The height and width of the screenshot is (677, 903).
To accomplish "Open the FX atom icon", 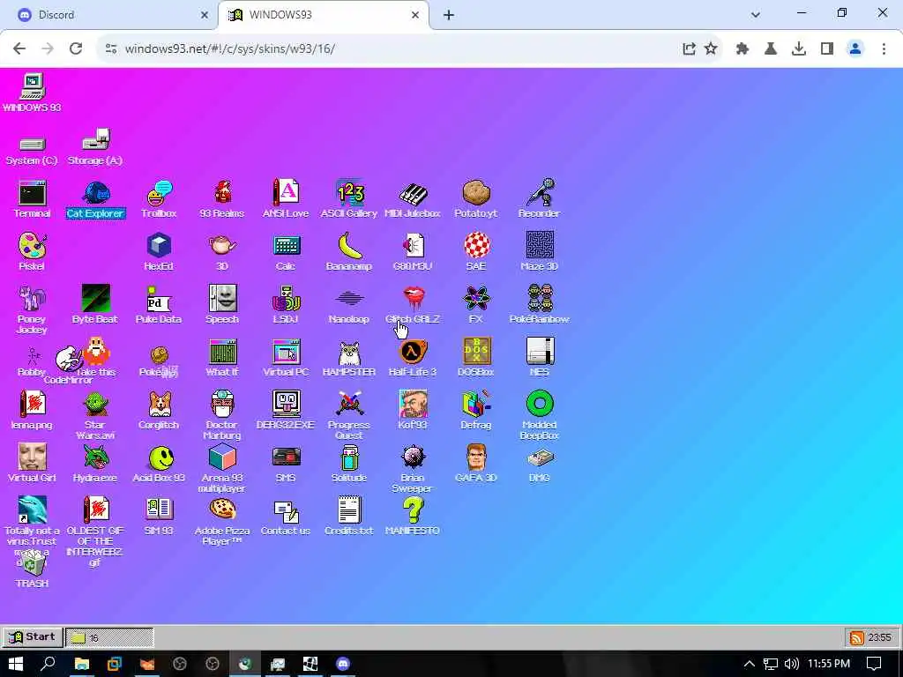I will [x=475, y=299].
